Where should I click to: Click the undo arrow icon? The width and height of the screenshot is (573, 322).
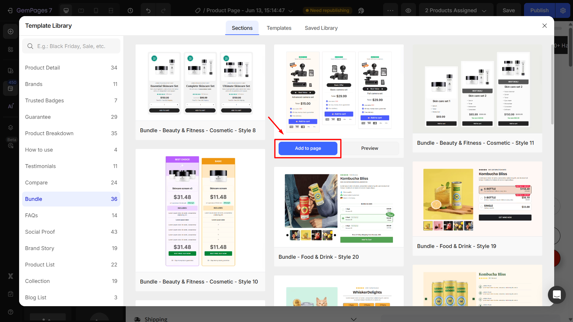(x=148, y=10)
